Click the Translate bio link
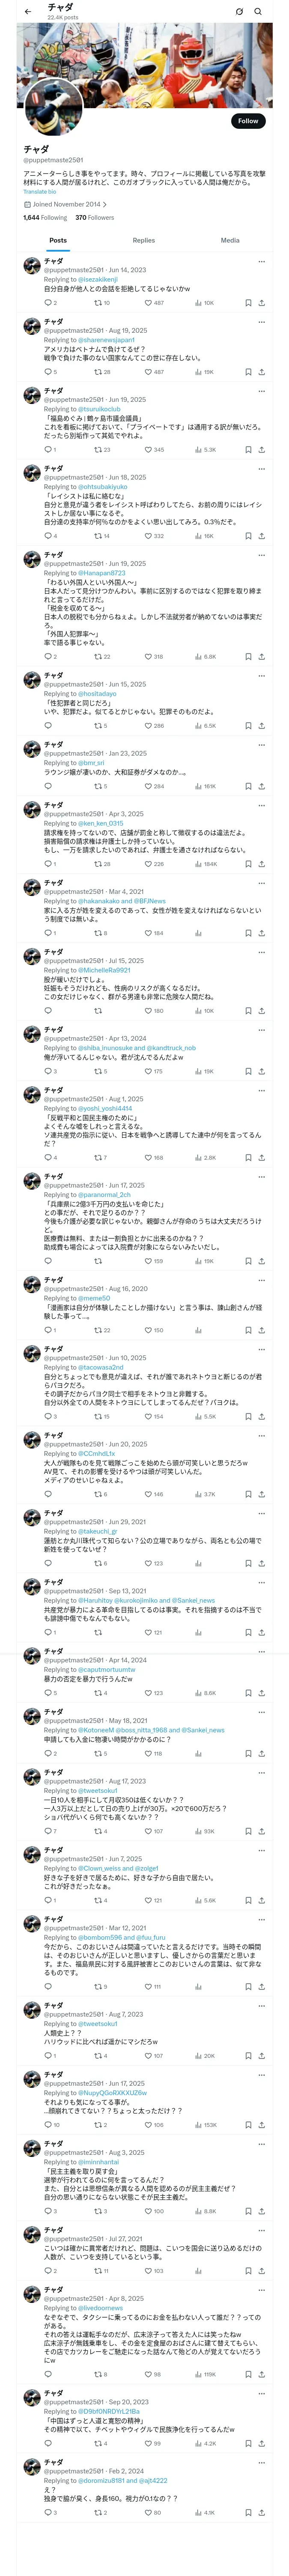This screenshot has height=2576, width=289. pos(40,192)
